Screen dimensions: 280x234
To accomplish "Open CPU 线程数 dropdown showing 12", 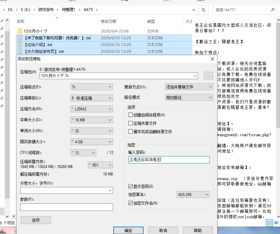I will [83, 153].
